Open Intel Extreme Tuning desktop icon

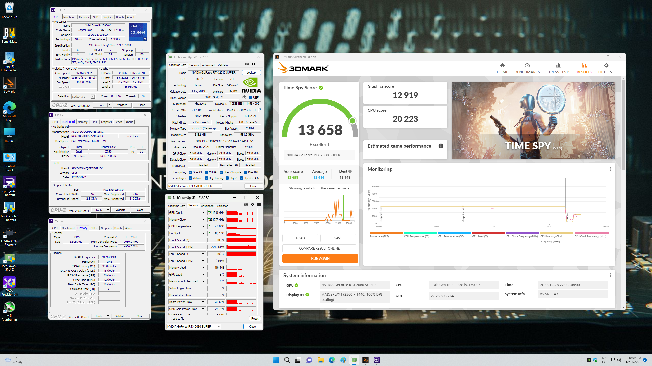pos(9,62)
